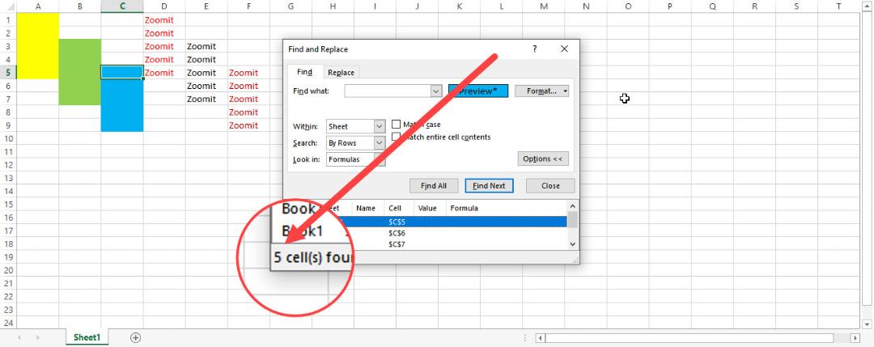This screenshot has height=347, width=874.
Task: Click worksheet vertical scroll-down arrow
Action: click(x=866, y=324)
